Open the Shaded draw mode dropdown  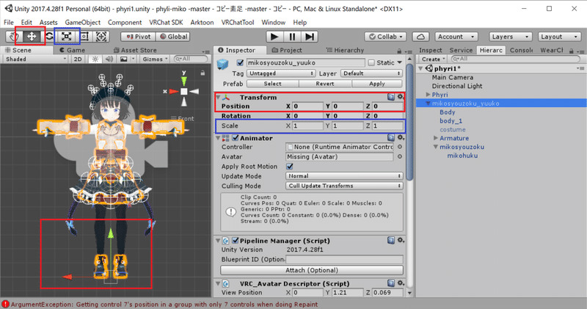coord(35,59)
